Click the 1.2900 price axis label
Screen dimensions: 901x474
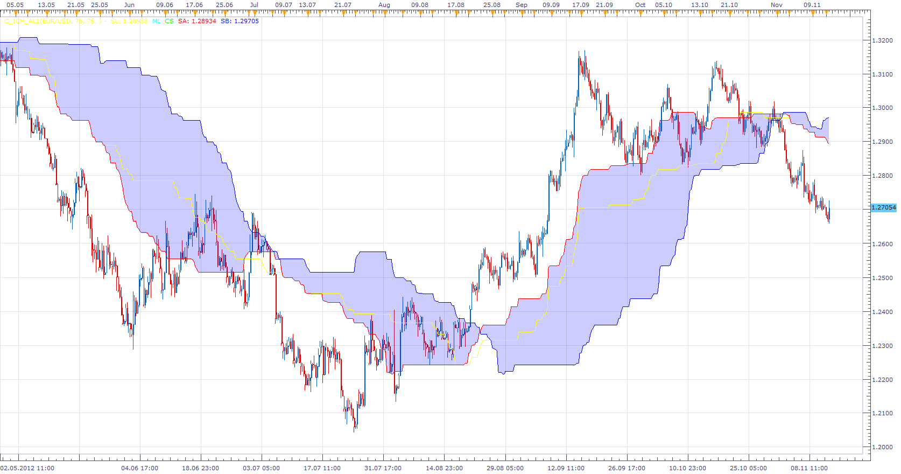point(882,142)
